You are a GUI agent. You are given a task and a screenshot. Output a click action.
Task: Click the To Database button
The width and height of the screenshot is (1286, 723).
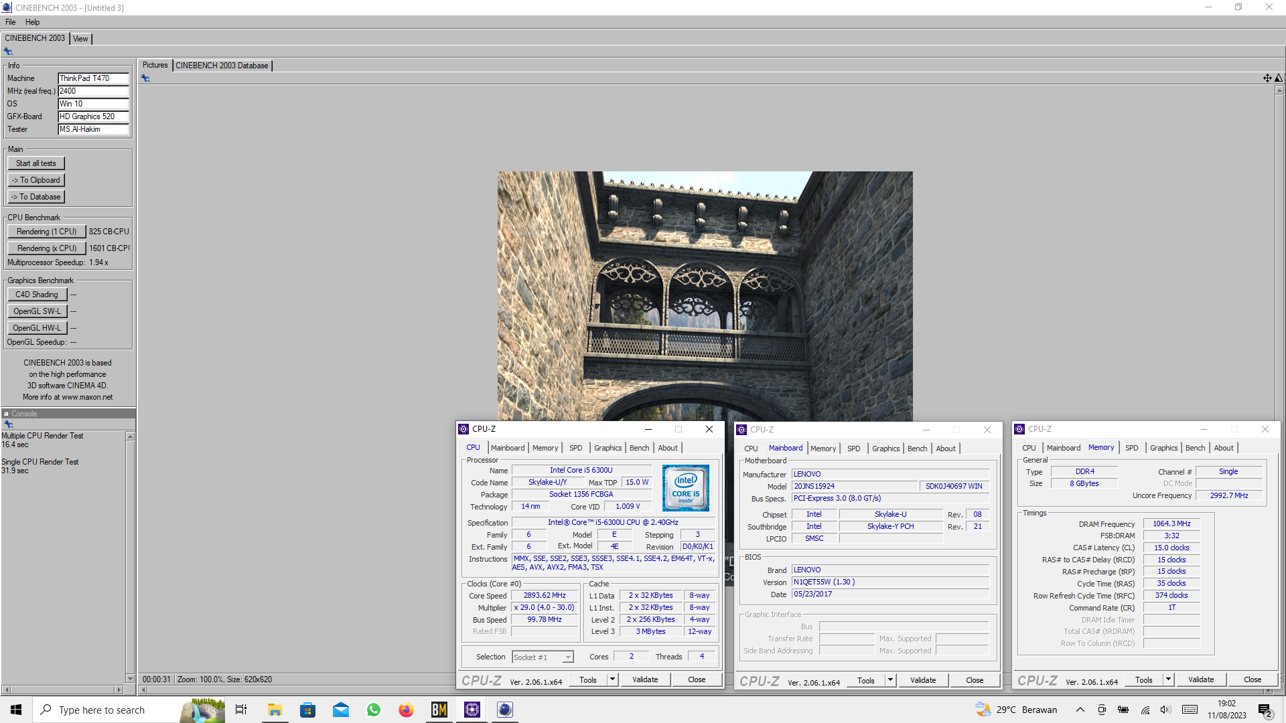[36, 197]
